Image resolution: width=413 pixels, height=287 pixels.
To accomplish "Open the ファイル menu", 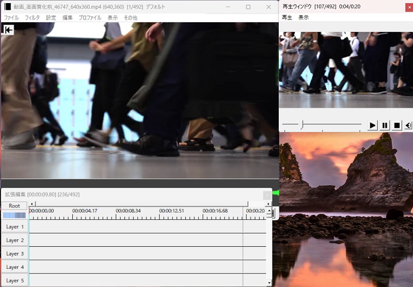I will 11,18.
